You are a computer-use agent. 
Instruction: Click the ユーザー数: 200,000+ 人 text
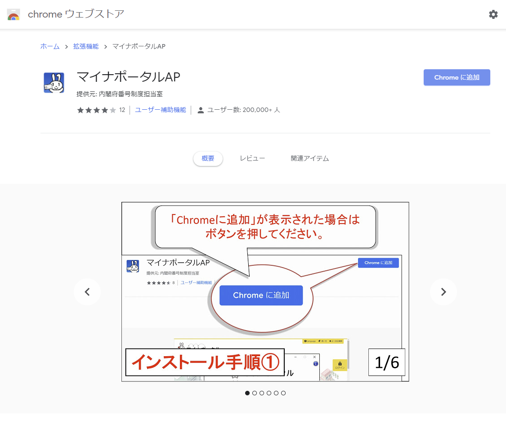pyautogui.click(x=243, y=110)
